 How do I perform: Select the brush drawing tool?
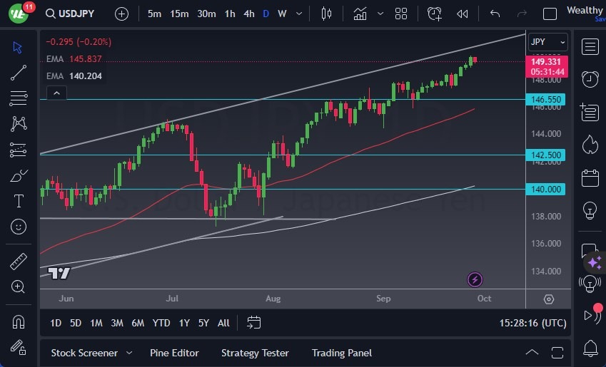[19, 175]
